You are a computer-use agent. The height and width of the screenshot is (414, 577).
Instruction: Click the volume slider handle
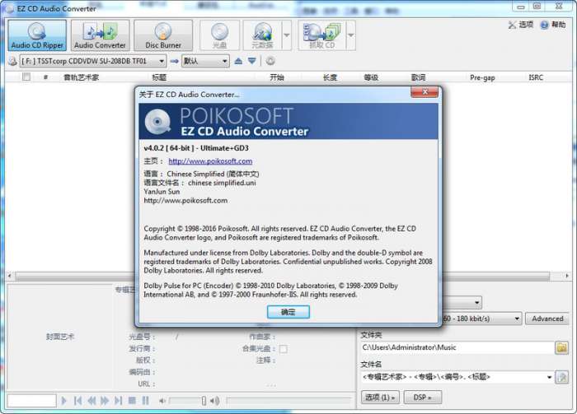(204, 400)
